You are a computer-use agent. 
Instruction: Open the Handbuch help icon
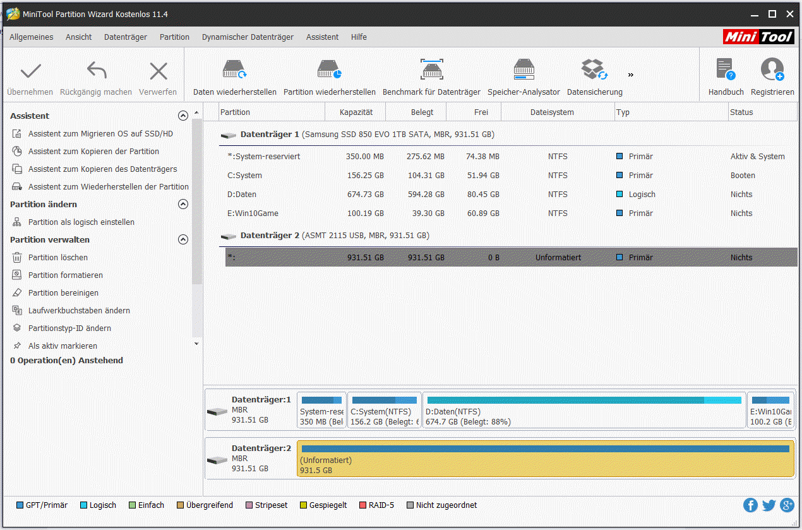point(726,69)
